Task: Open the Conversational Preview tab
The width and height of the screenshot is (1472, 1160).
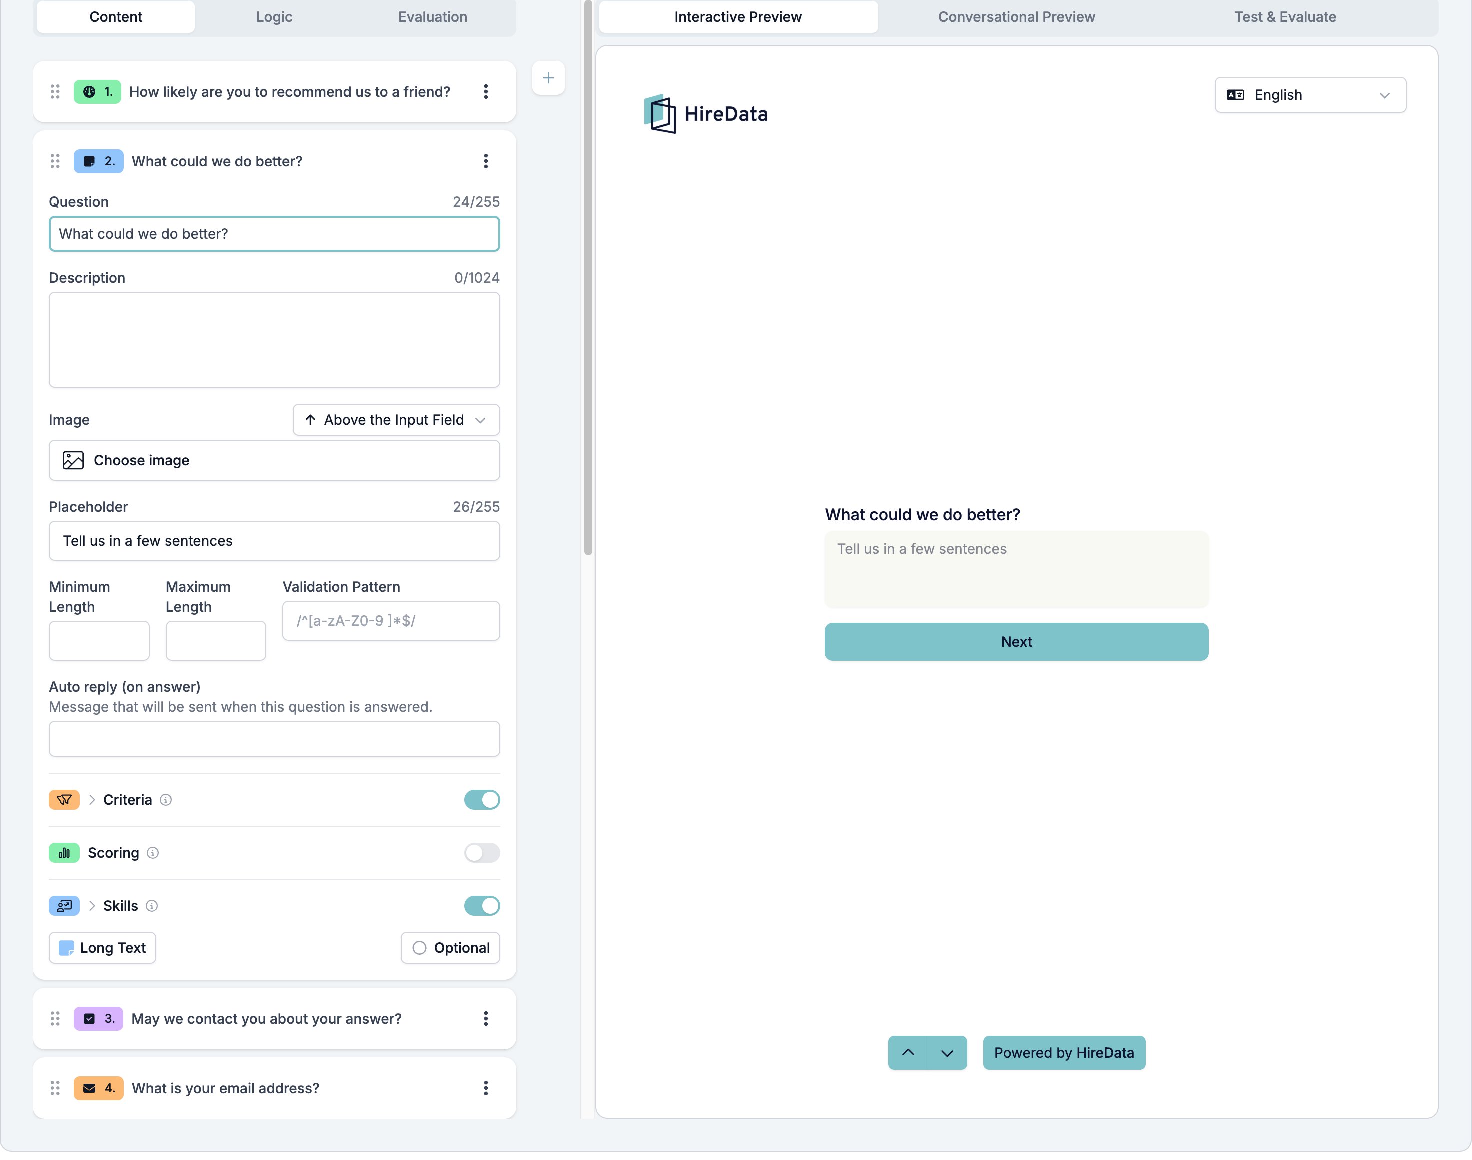Action: 1016,17
